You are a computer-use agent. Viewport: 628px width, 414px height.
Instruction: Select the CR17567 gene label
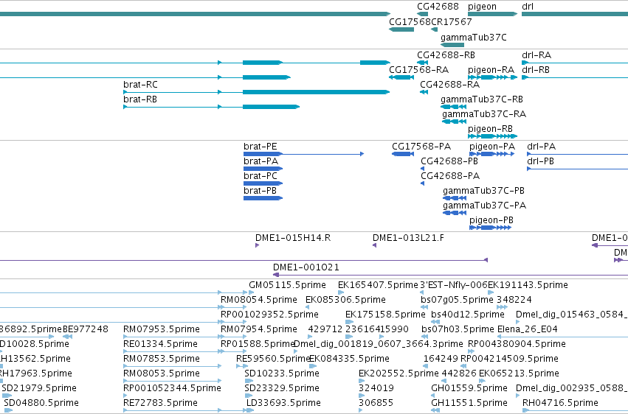tap(452, 21)
